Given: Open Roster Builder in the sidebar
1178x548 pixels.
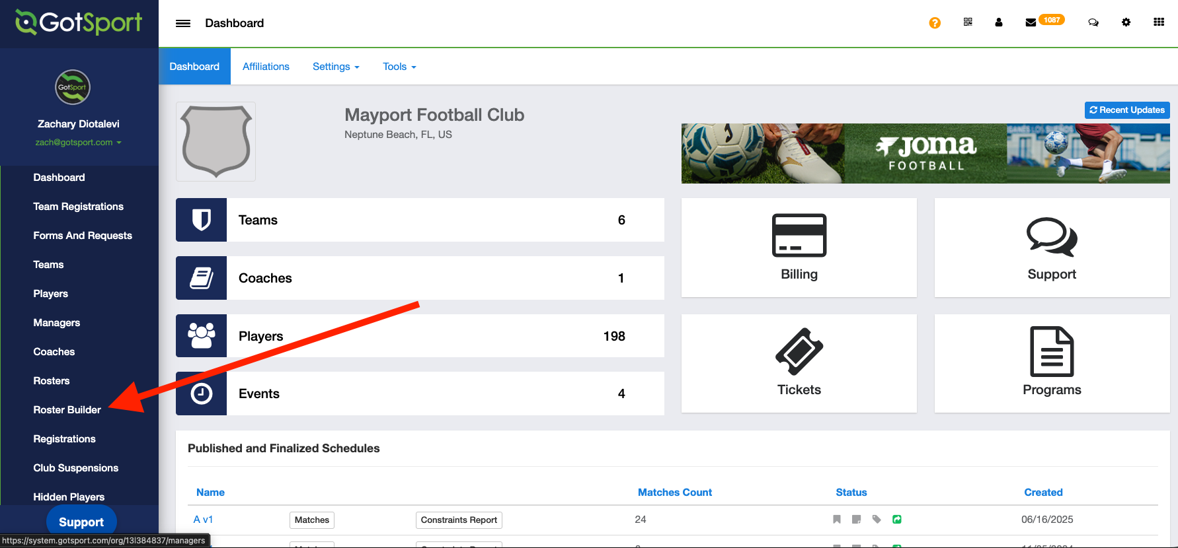Looking at the screenshot, I should (67, 410).
